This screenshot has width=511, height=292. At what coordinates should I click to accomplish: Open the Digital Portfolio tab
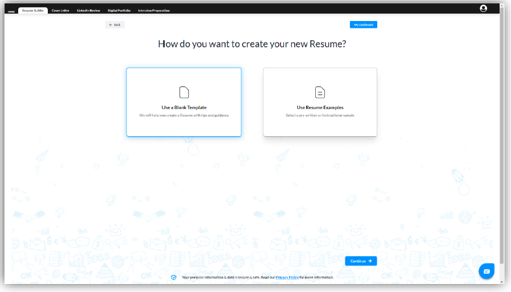(x=119, y=10)
